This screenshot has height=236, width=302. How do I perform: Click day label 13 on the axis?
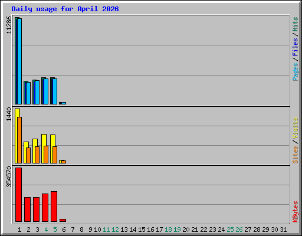[124, 230]
